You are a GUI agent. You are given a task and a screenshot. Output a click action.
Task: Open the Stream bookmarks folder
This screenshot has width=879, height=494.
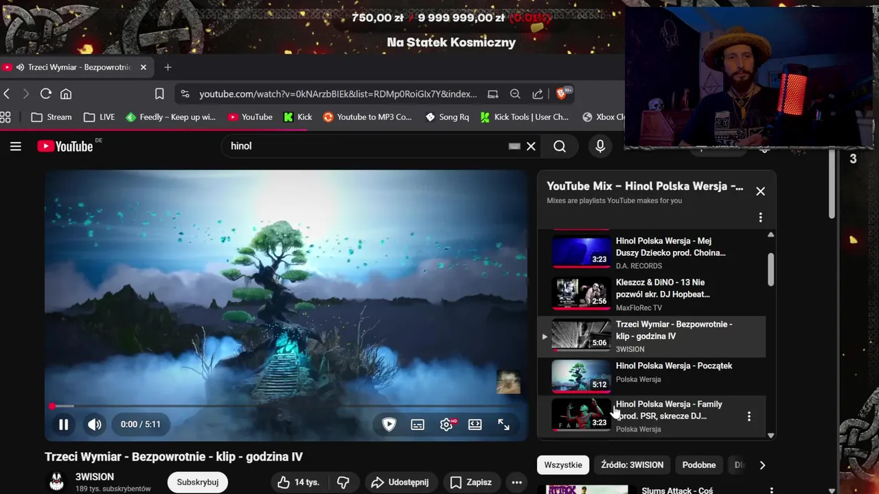point(52,117)
